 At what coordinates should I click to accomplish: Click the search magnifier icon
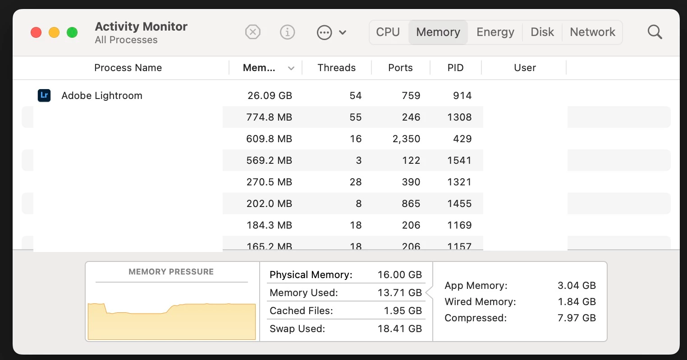click(x=655, y=32)
